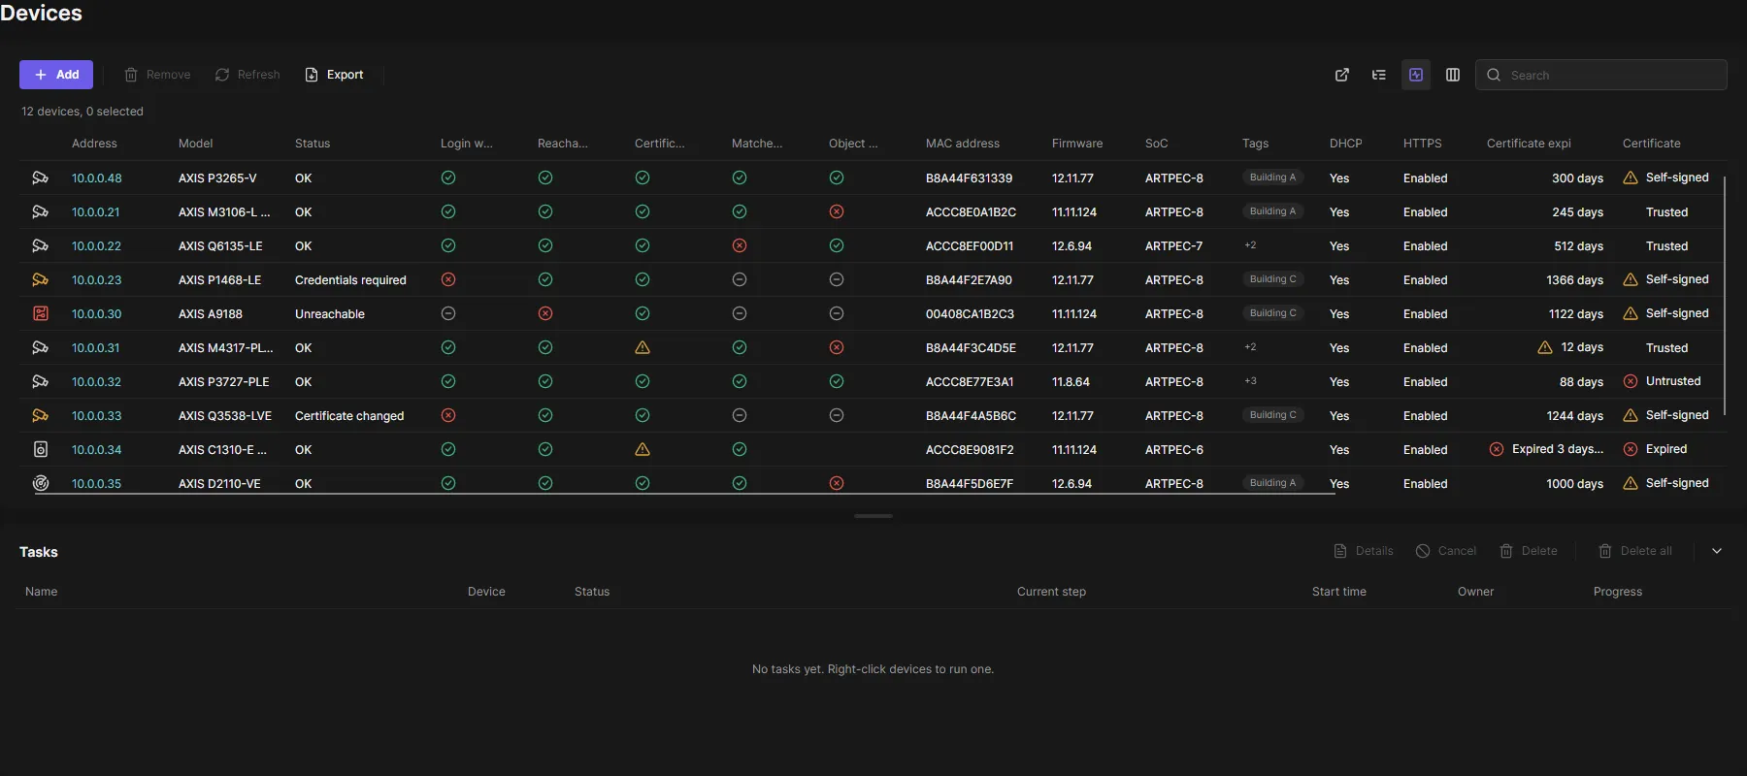Click the self-signed warning icon for 10.0.0.48

tap(1631, 178)
